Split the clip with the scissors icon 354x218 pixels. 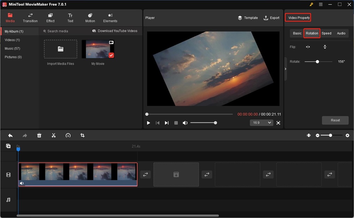point(54,135)
